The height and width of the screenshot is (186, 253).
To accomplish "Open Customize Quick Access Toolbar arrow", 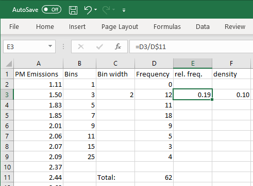I will click(124, 10).
